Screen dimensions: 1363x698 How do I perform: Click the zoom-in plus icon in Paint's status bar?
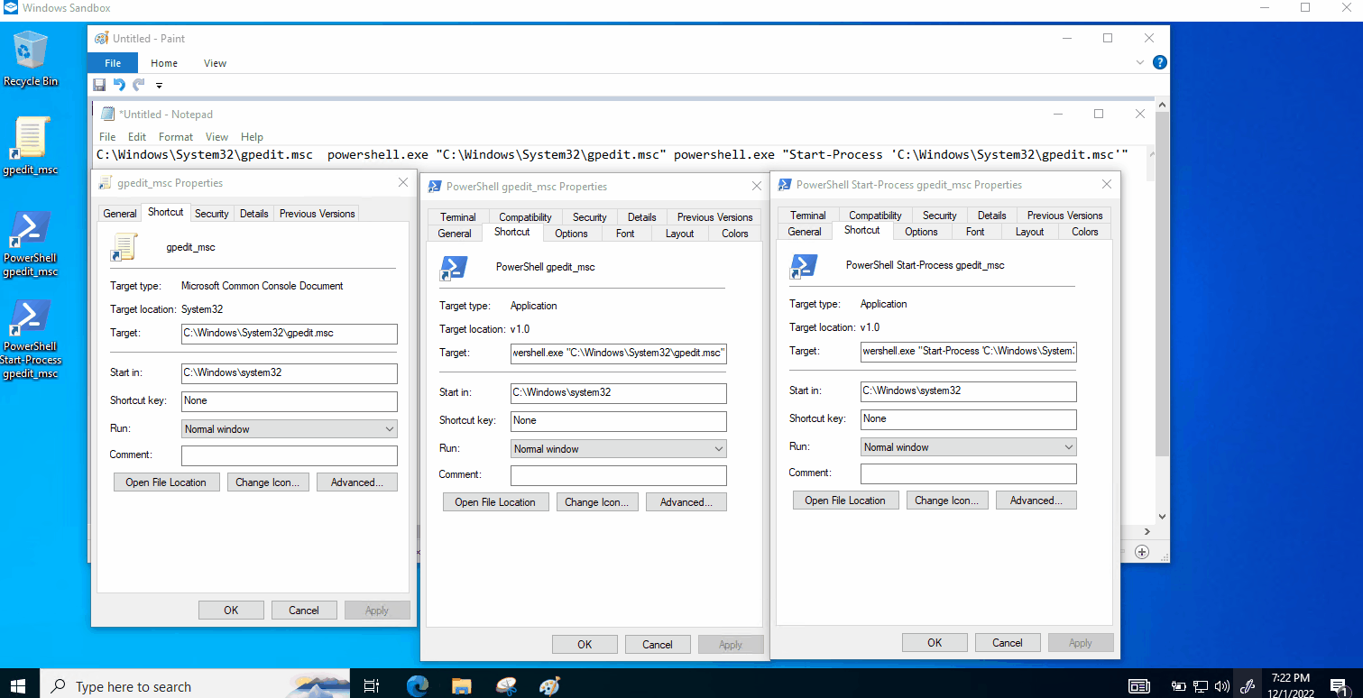[1142, 552]
